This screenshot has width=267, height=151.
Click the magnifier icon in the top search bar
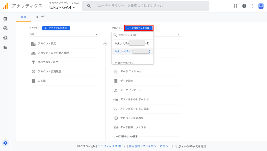[x=89, y=6]
